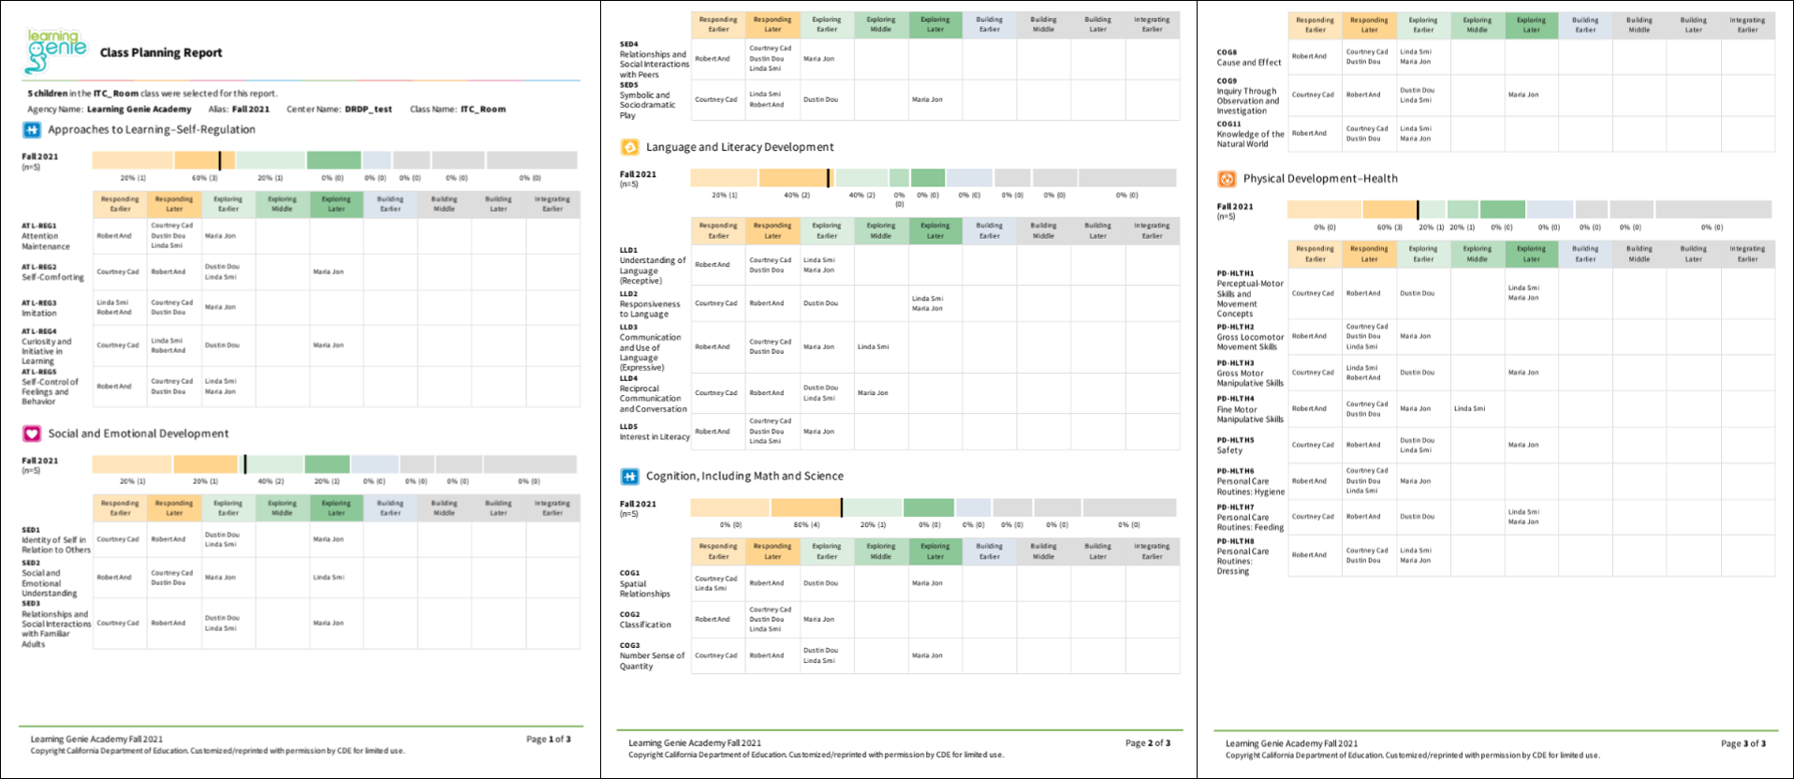This screenshot has width=1794, height=779.
Task: Click the Physical Development–Health section icon
Action: (x=1227, y=179)
